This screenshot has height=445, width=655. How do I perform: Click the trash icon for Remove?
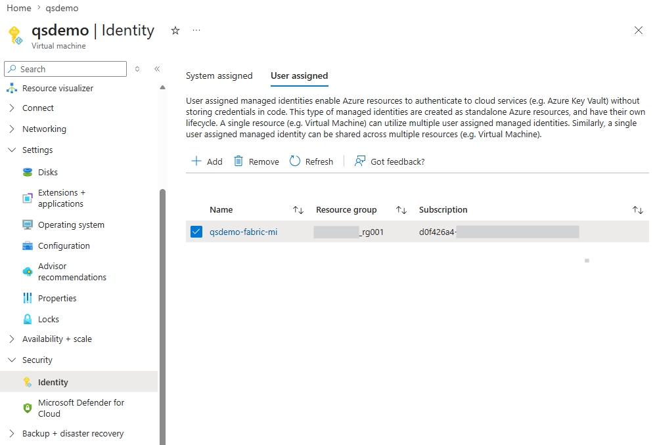(238, 161)
